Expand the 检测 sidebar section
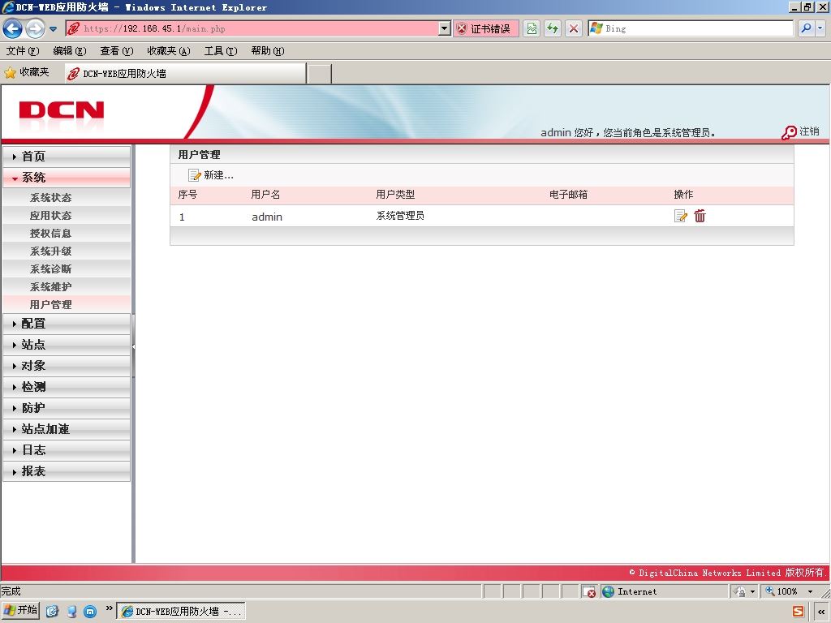 coord(67,387)
